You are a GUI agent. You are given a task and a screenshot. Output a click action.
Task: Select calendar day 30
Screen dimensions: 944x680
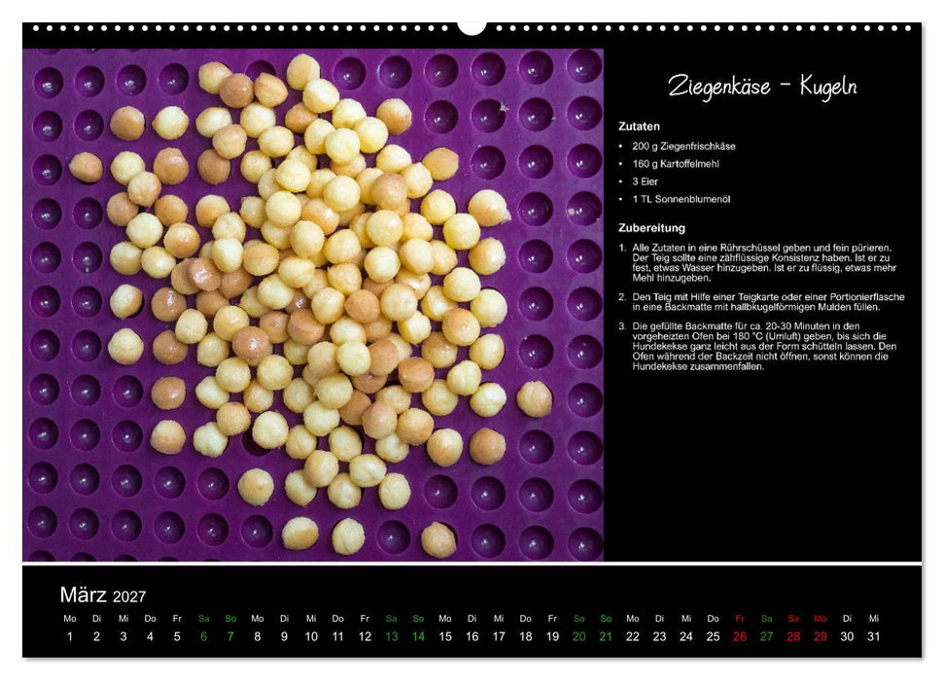pyautogui.click(x=847, y=636)
